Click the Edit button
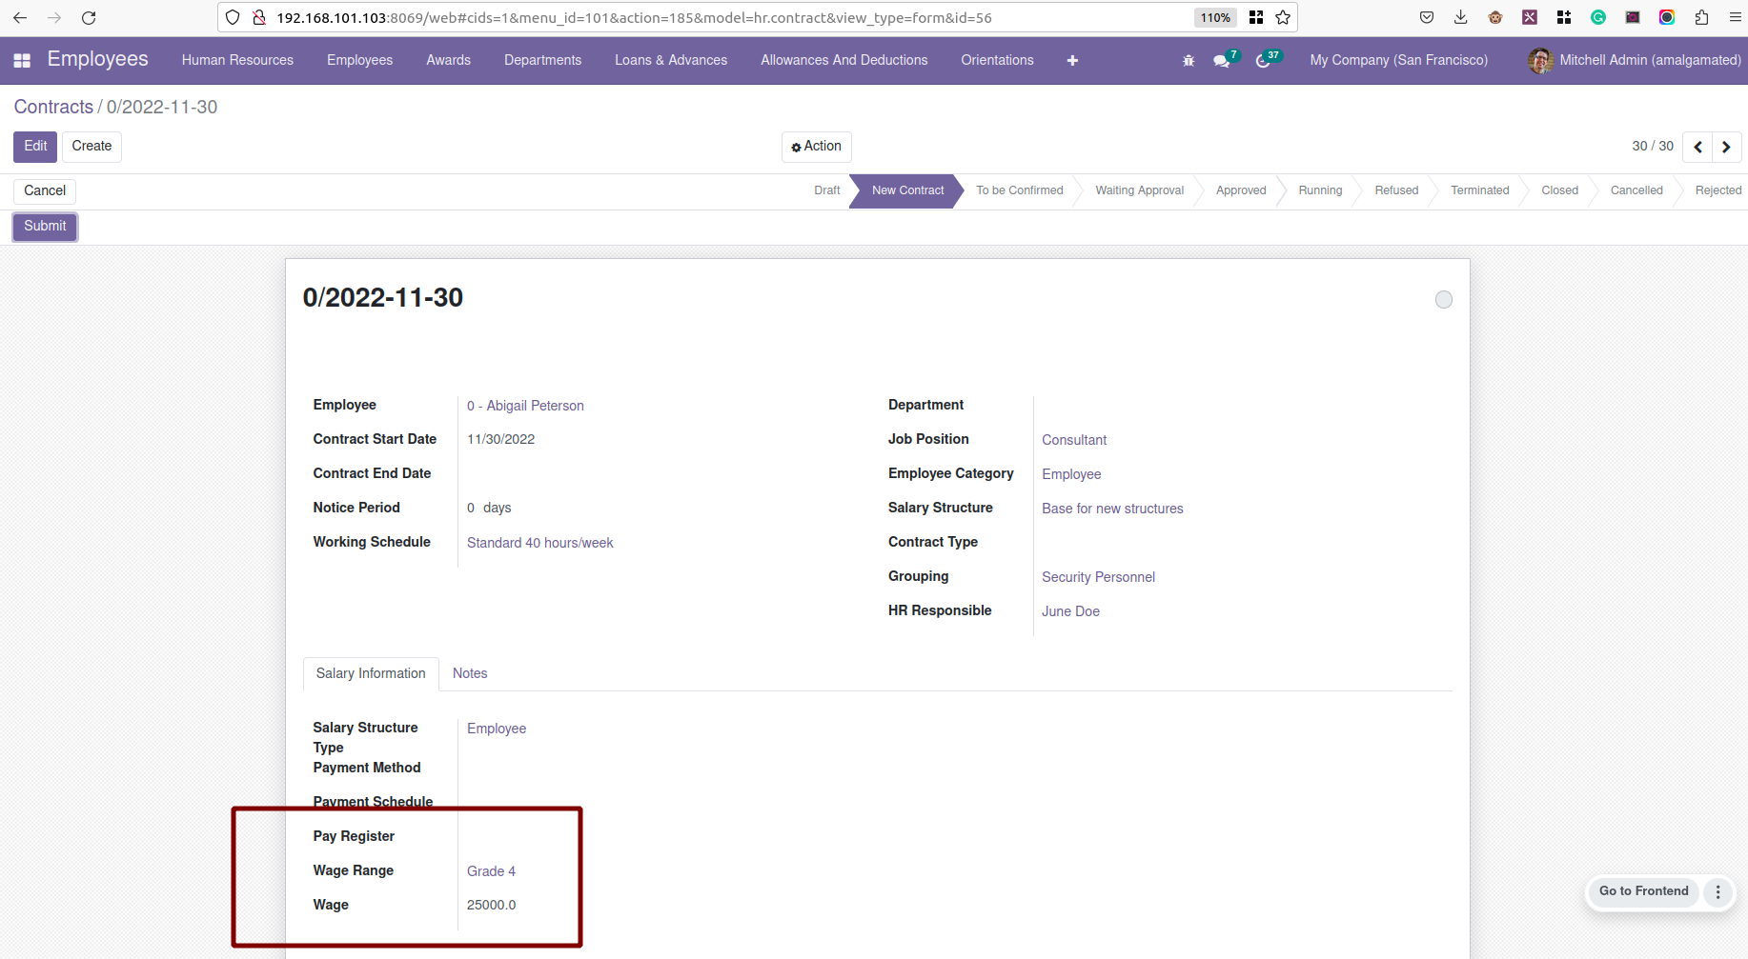The image size is (1748, 959). 35,147
